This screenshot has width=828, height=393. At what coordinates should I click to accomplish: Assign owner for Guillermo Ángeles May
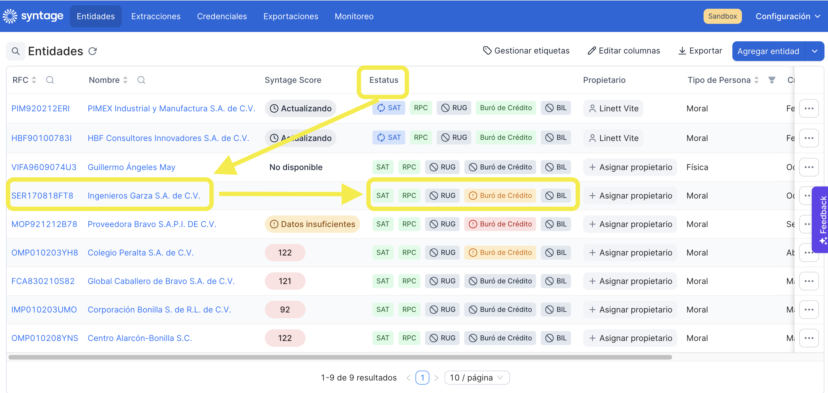tap(630, 167)
